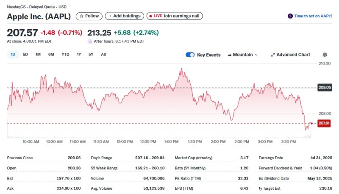Screen dimensions: 339x194
Task: Click the Mountain chart type icon
Action: 229,55
